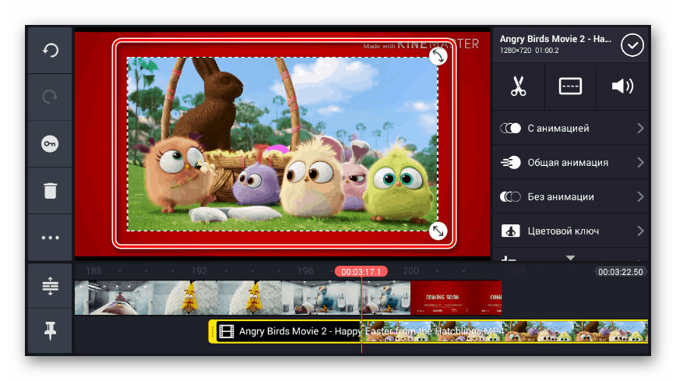The height and width of the screenshot is (381, 676).
Task: Open the 'С анимацией' in-animation option
Action: [570, 128]
